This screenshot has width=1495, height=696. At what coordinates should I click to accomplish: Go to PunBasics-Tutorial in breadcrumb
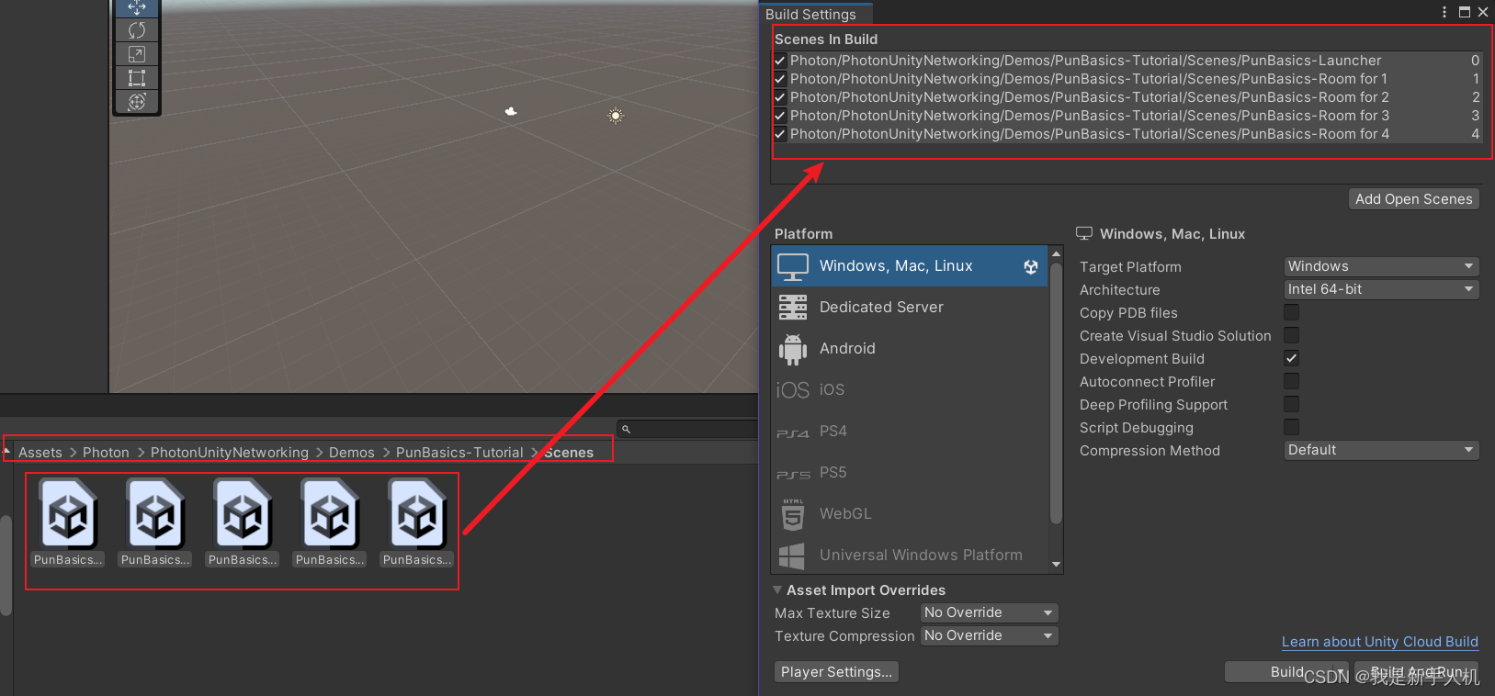(x=459, y=453)
